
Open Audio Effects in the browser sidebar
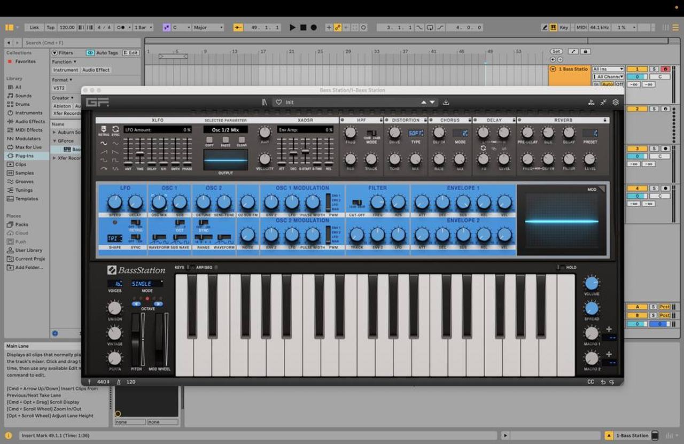(29, 121)
